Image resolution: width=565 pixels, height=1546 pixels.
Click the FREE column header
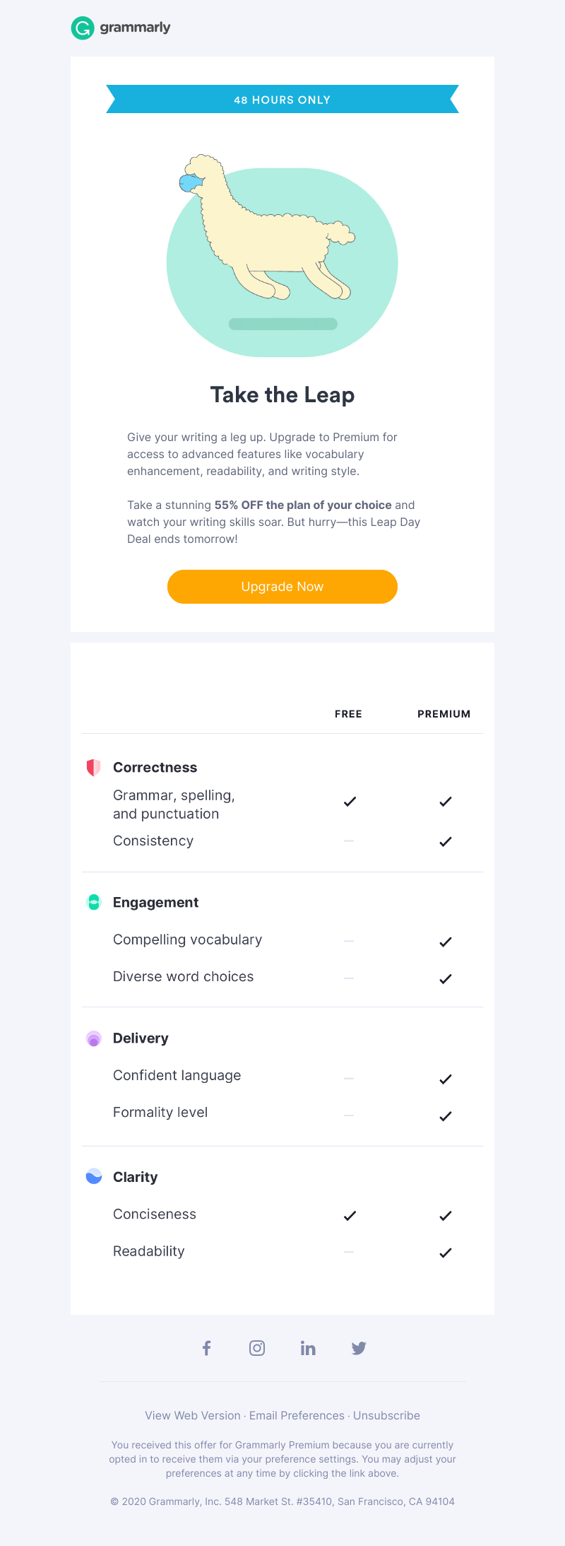(348, 714)
